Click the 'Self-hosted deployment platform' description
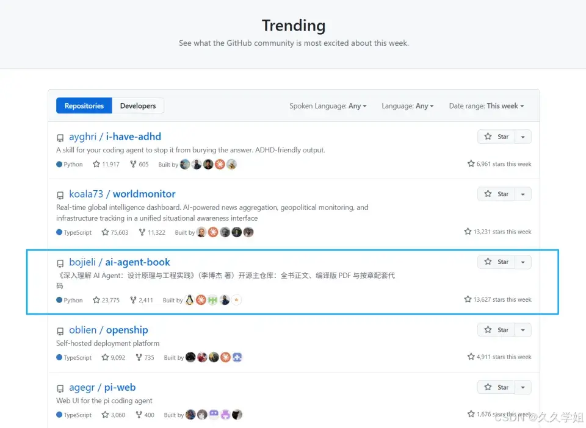Viewport: 586px width, 428px height. (x=107, y=343)
